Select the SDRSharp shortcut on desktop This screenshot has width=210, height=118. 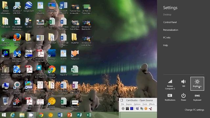[x=52, y=56]
